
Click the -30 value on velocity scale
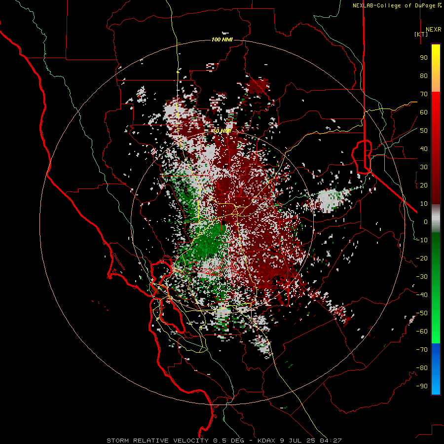422,277
